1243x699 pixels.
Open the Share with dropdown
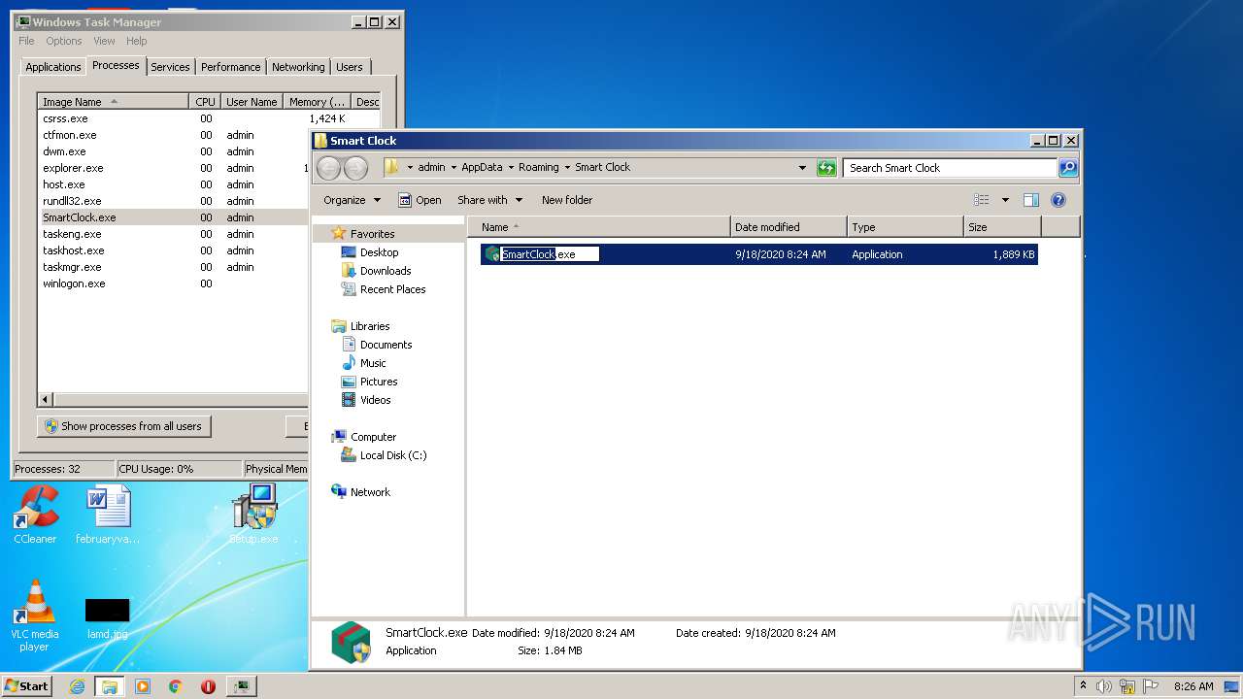[x=489, y=200]
